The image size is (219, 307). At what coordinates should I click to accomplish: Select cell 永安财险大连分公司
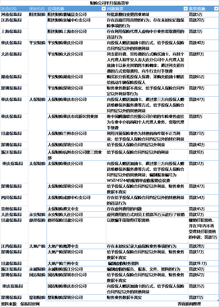[77, 214]
